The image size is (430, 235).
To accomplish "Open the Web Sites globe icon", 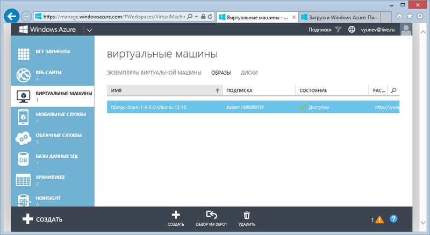I will click(23, 75).
